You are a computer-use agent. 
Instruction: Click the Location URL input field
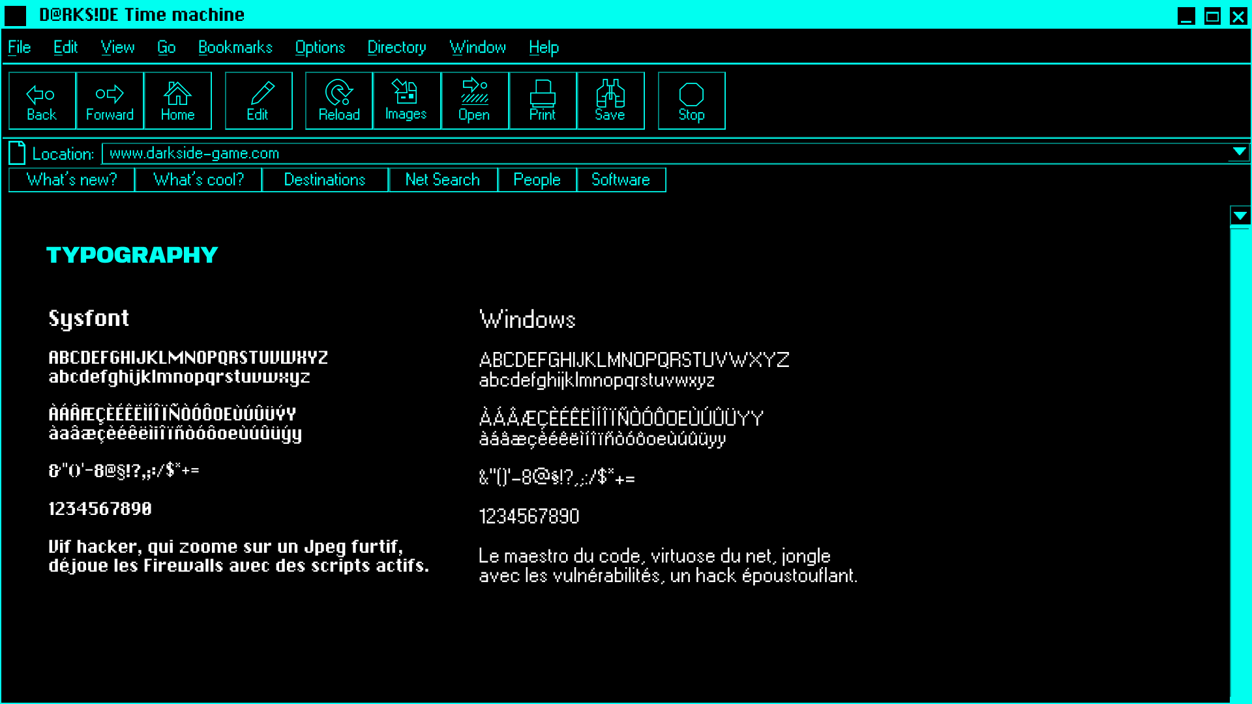[x=652, y=153]
